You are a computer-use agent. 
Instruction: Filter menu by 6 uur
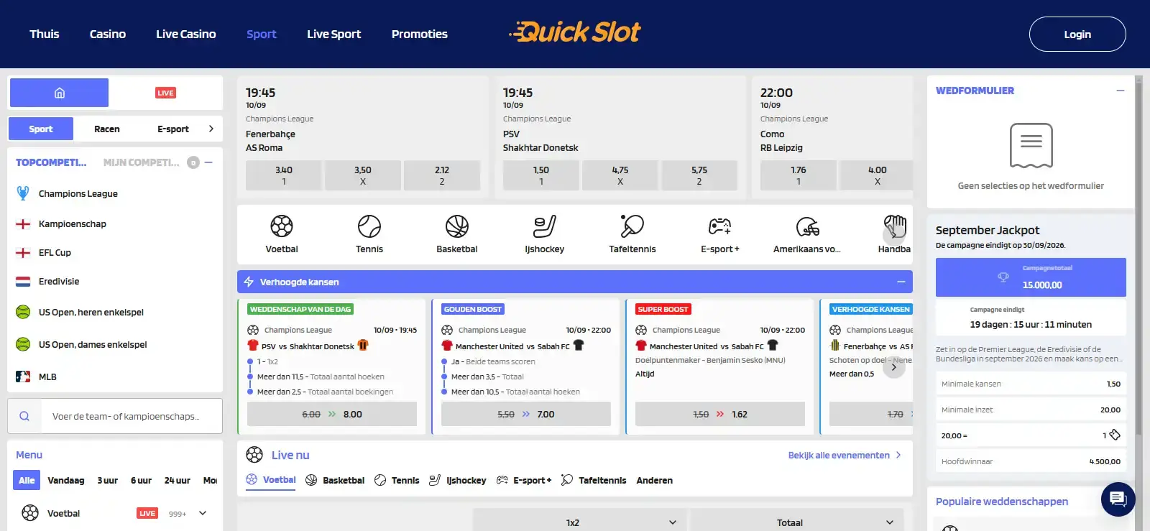point(141,480)
